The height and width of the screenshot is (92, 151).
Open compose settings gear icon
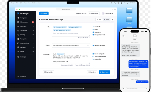(112, 20)
